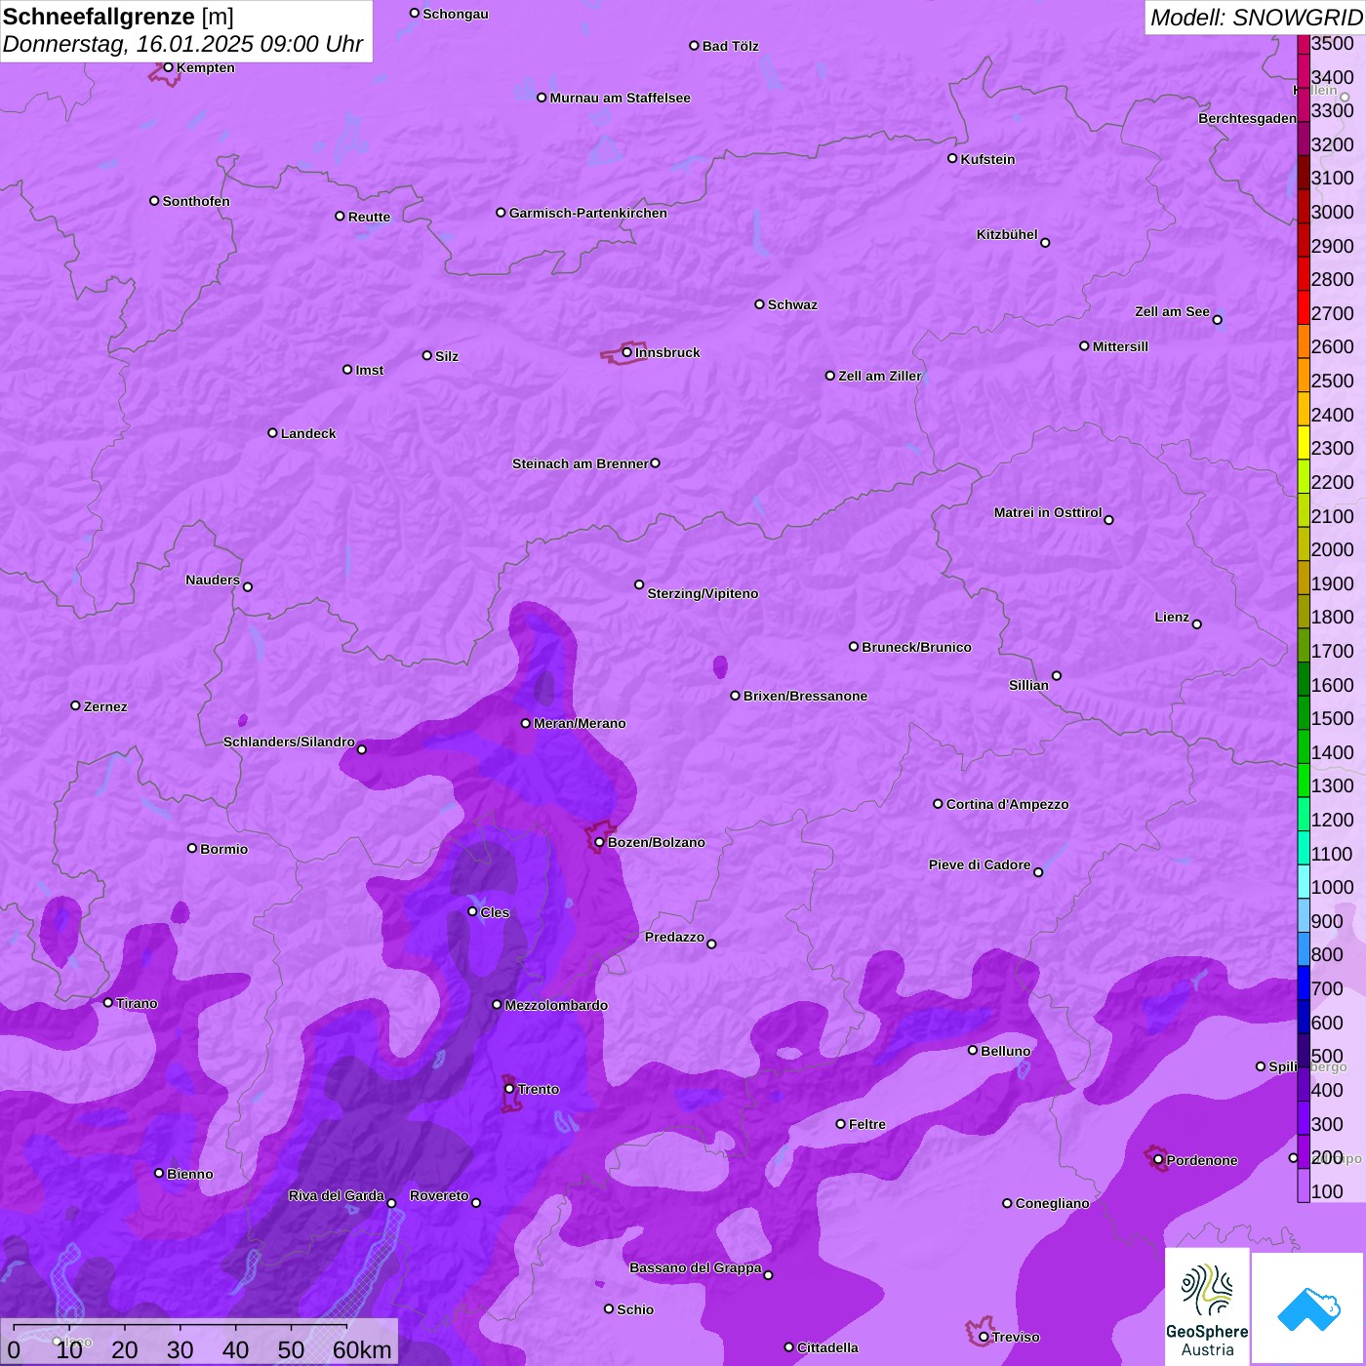Click the Murnau am Staffelsee label
Image resolution: width=1366 pixels, height=1366 pixels.
coord(620,98)
